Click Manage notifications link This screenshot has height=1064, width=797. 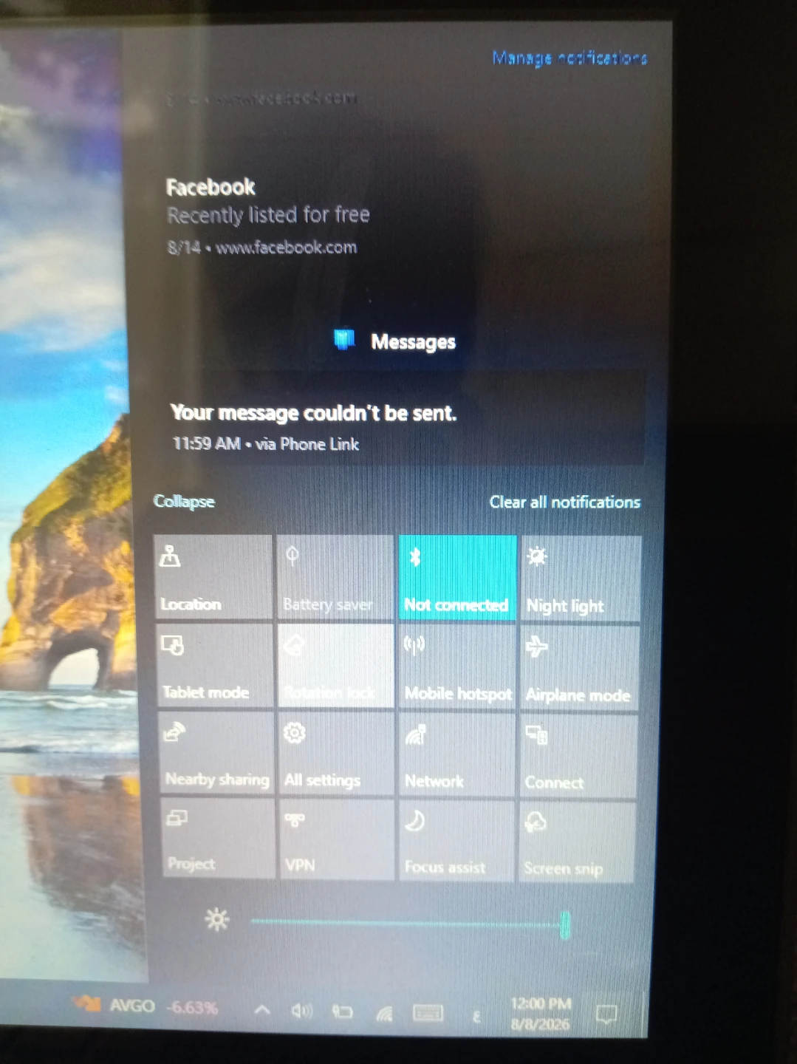(x=569, y=58)
